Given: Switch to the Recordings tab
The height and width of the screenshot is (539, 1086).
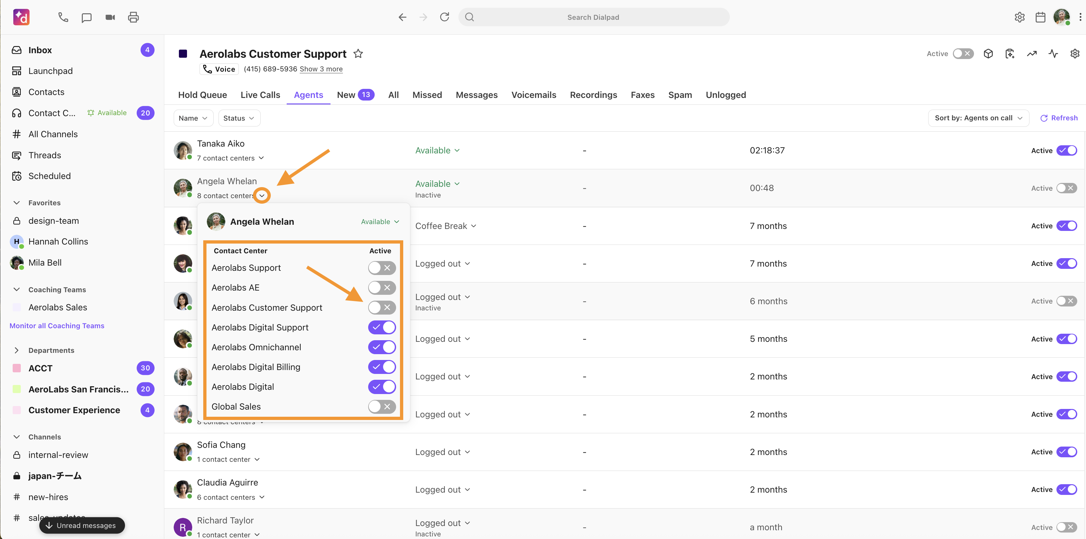Looking at the screenshot, I should [593, 95].
